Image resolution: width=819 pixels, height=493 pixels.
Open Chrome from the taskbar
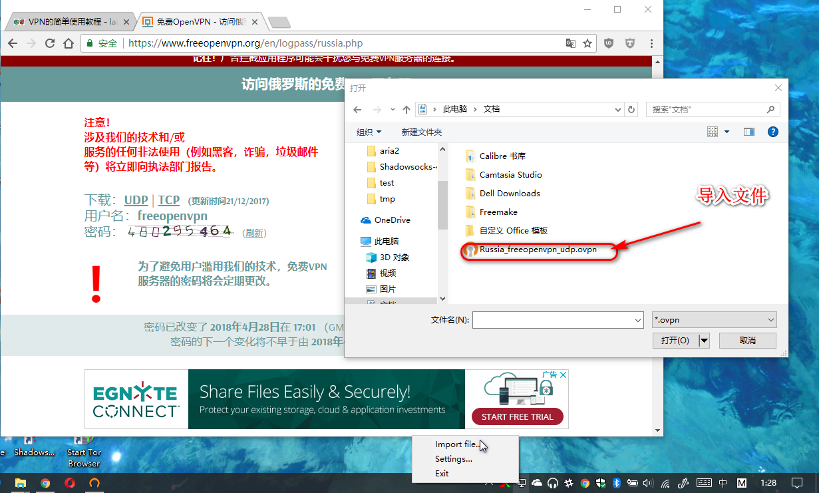point(45,483)
